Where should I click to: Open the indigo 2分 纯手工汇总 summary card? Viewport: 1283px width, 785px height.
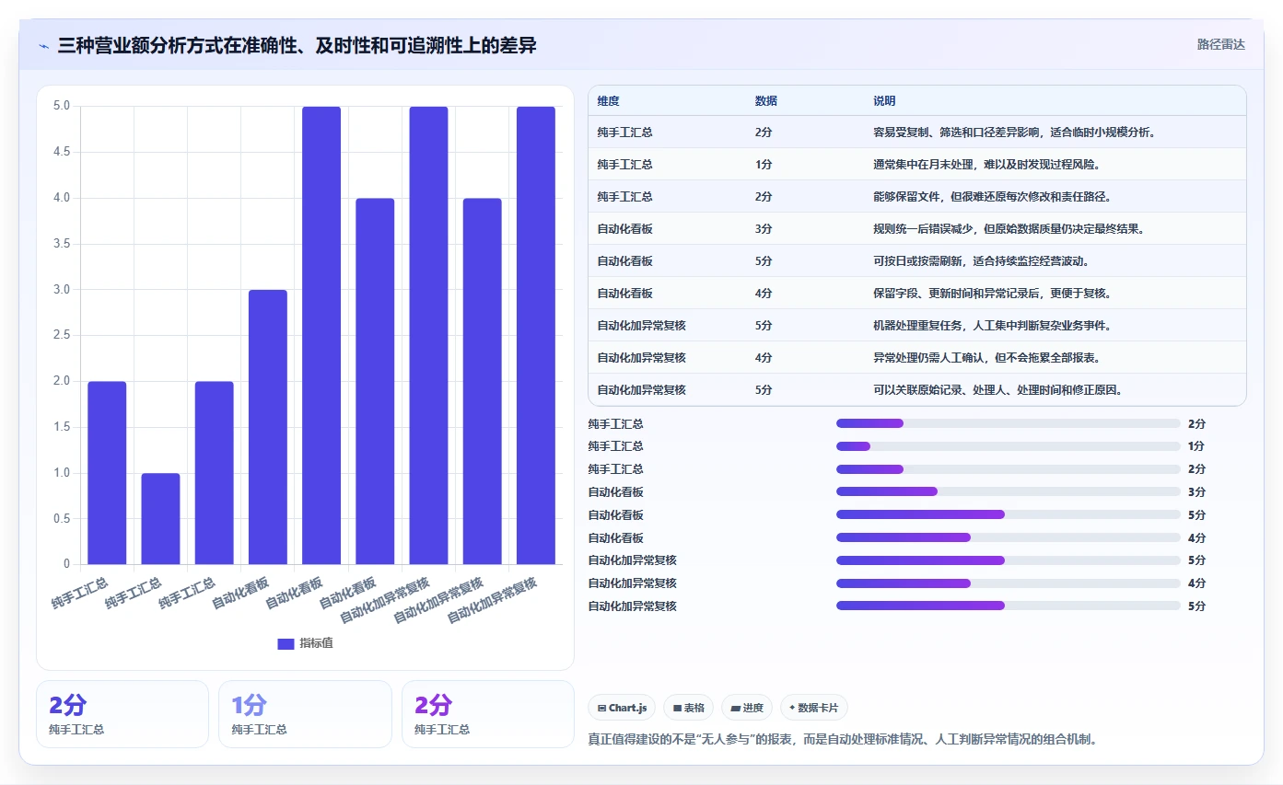click(122, 714)
